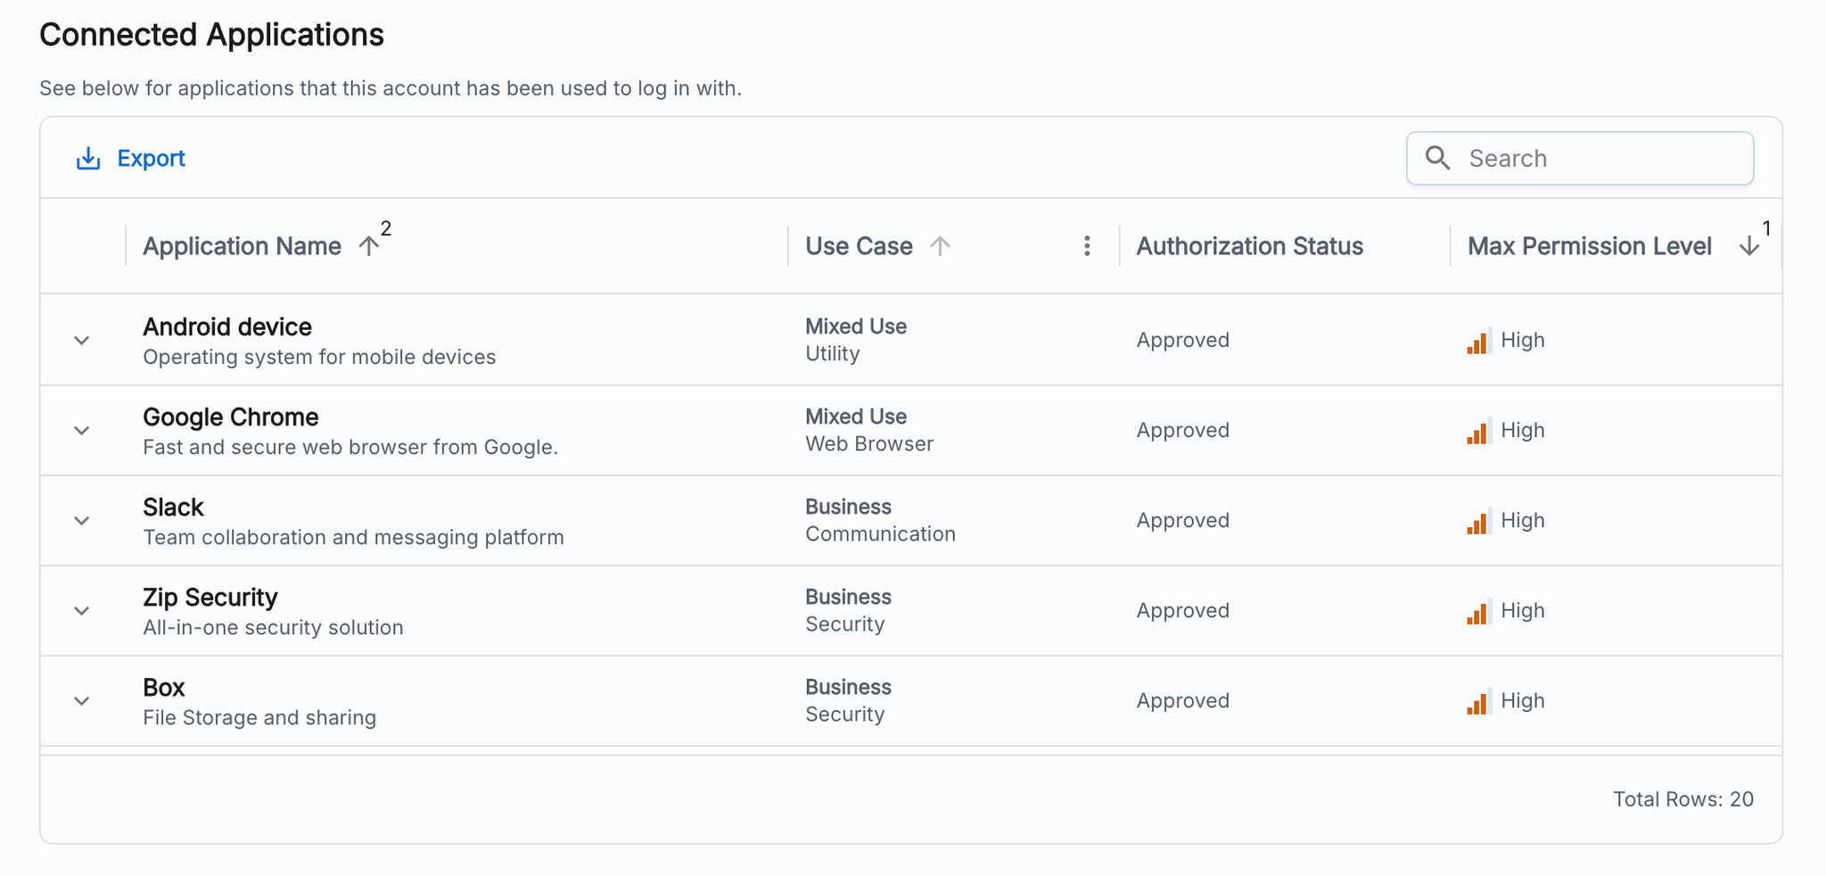The height and width of the screenshot is (876, 1826).
Task: Select the Google Chrome application name
Action: (x=230, y=417)
